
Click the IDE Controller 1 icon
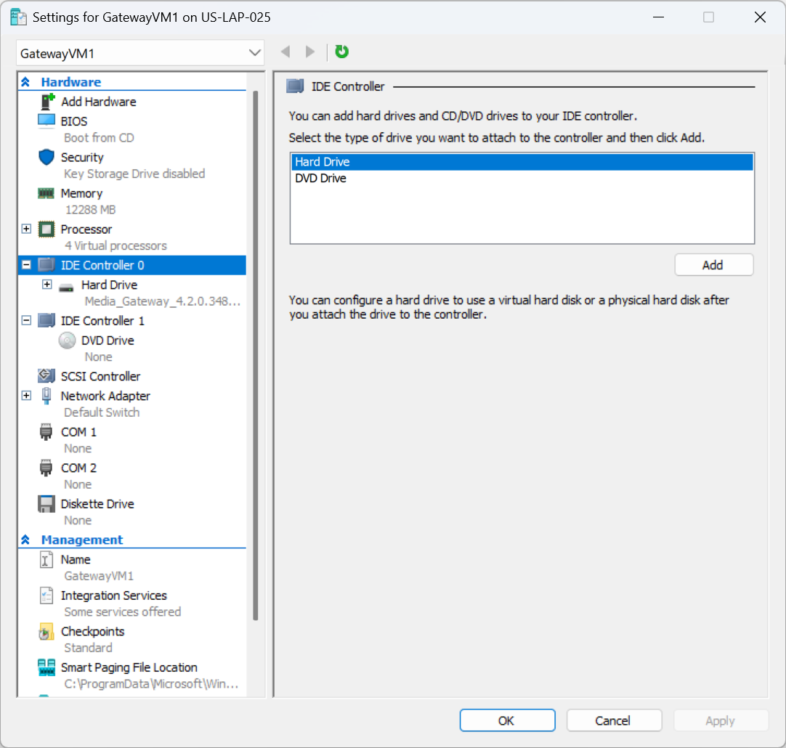[x=46, y=321]
